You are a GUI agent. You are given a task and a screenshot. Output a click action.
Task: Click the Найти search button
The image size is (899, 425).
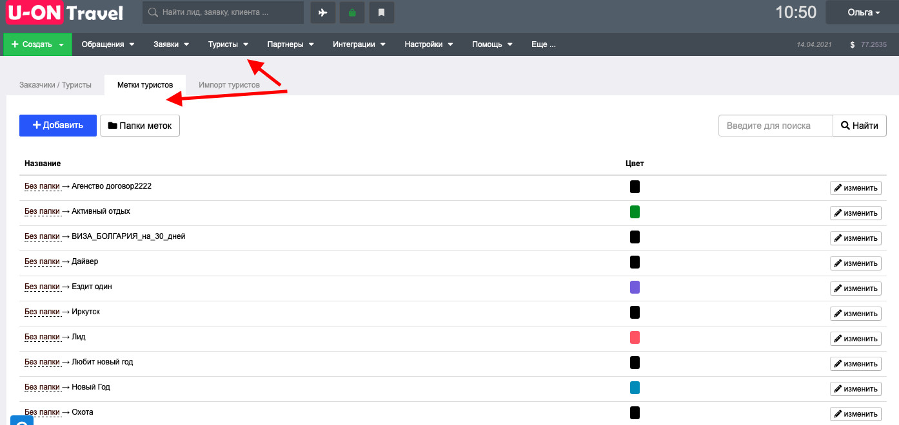[x=860, y=126]
